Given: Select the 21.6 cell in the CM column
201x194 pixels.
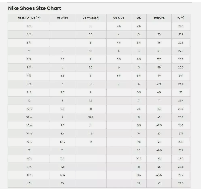Looking at the screenshot, I should click(x=181, y=26).
